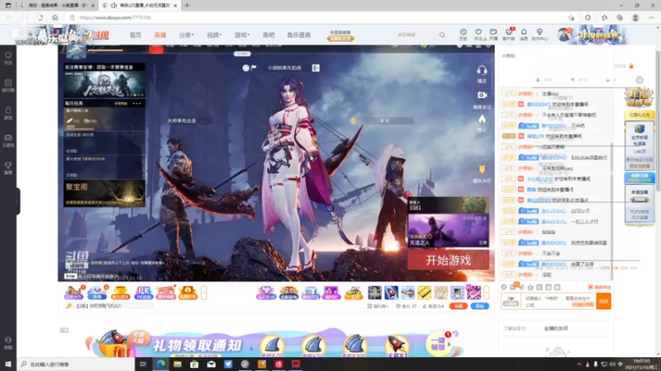Expand the left sidebar handle

click(17, 202)
